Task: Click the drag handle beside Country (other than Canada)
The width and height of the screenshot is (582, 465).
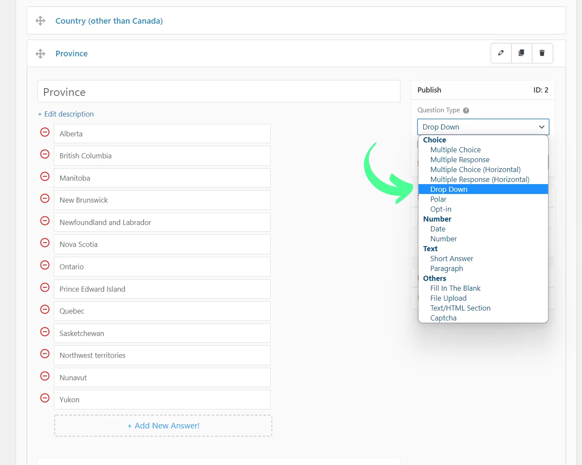Action: (40, 21)
